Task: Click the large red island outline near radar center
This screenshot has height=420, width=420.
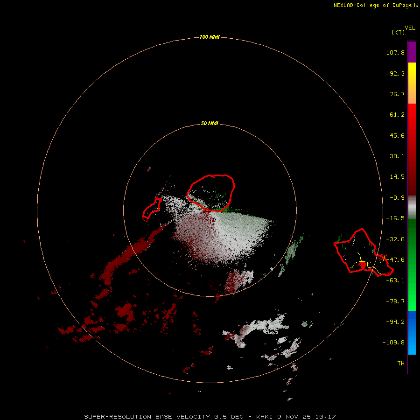Action: click(x=211, y=193)
